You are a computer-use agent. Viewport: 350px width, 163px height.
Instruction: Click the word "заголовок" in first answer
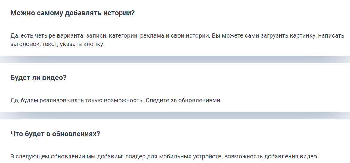[24, 45]
